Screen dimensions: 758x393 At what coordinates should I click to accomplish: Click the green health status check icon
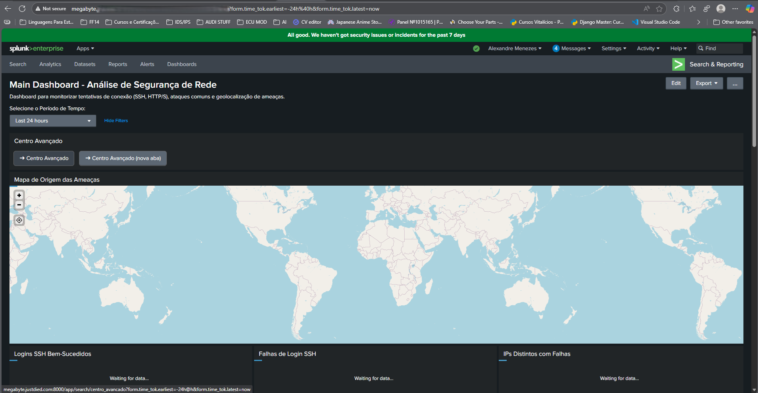point(476,48)
